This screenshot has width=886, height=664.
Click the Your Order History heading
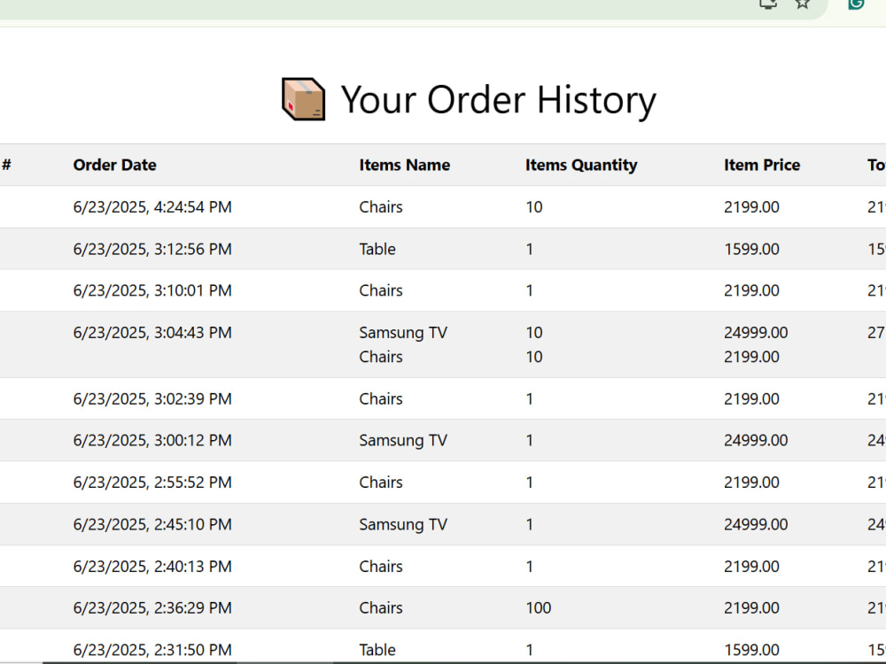coord(498,100)
